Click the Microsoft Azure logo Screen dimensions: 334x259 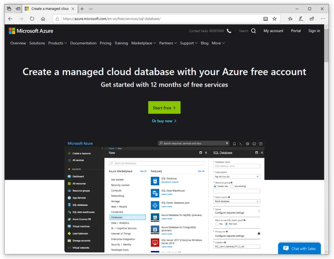[31, 31]
